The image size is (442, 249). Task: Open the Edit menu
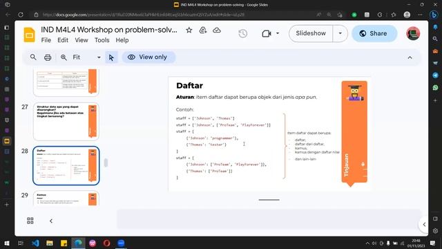[x=63, y=40]
